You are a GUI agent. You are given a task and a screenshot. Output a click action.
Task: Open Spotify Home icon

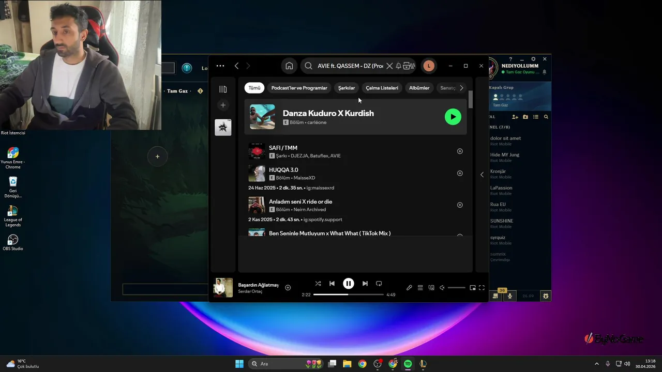[x=289, y=66]
